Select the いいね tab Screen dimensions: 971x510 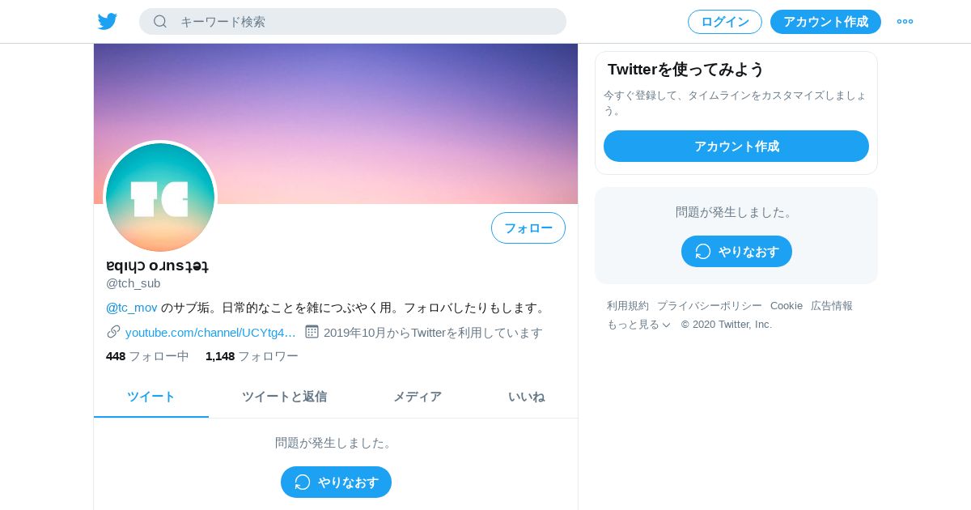[526, 397]
